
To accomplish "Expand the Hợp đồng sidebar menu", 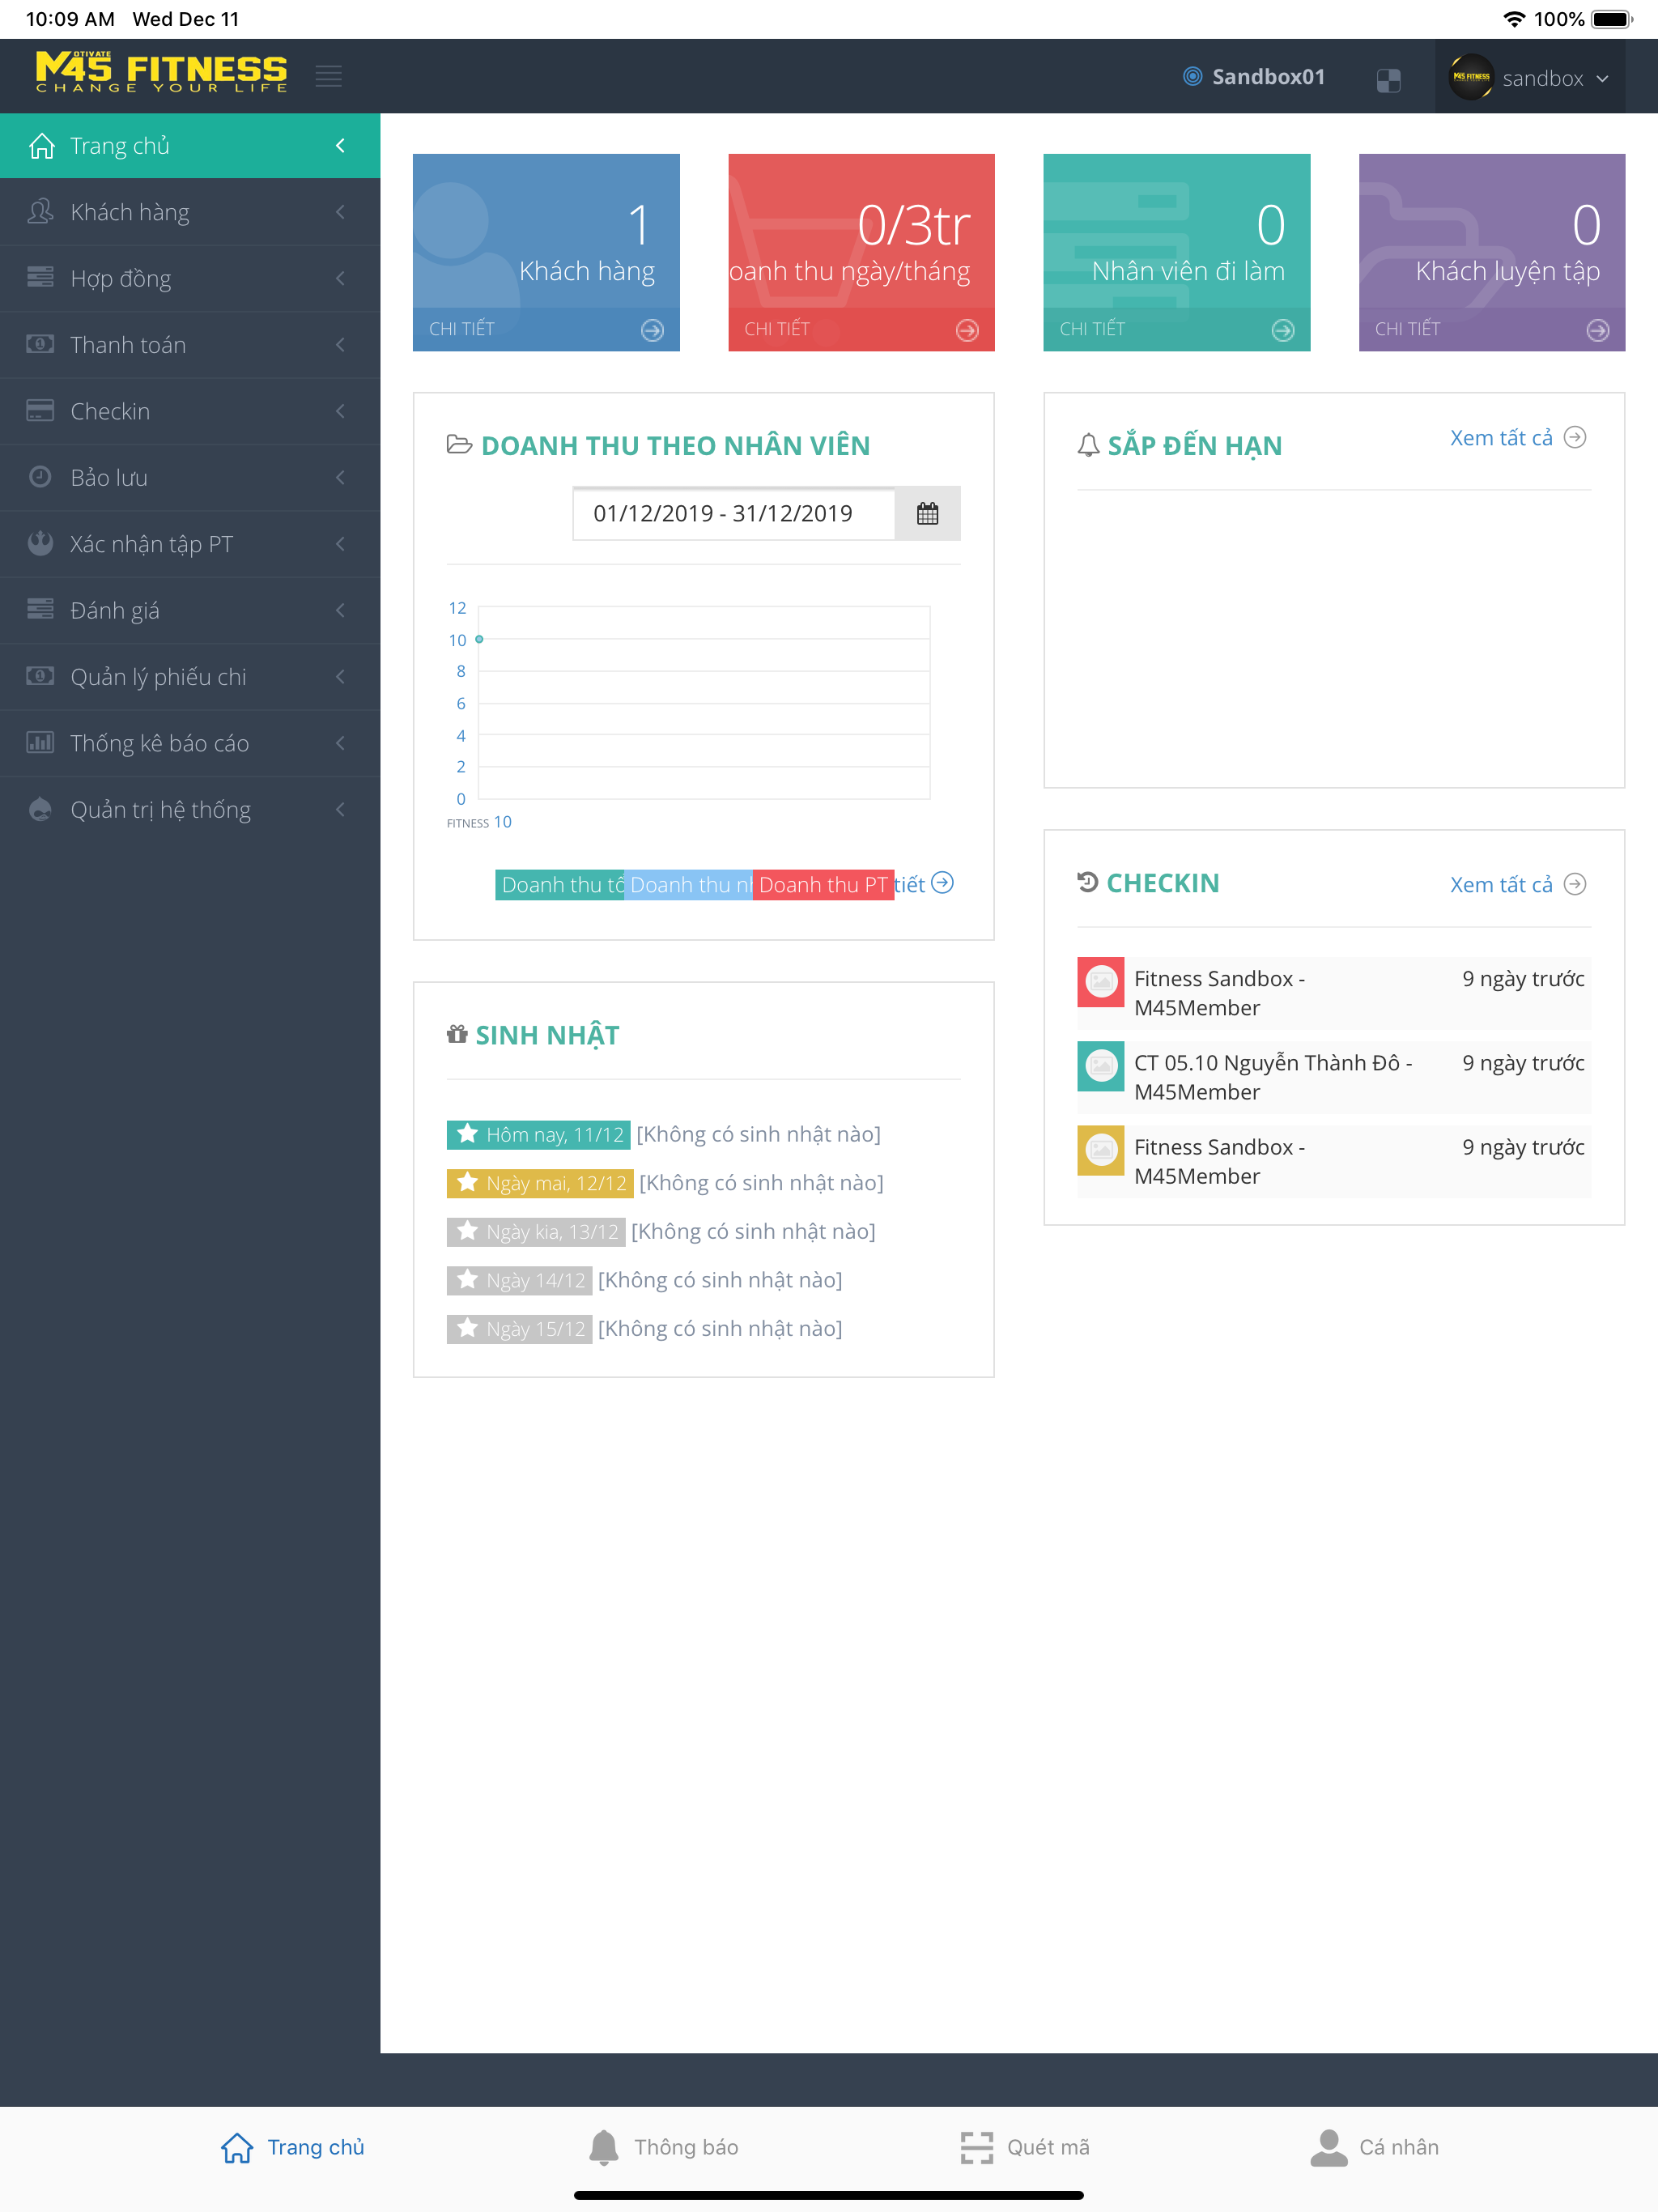I will [x=190, y=278].
